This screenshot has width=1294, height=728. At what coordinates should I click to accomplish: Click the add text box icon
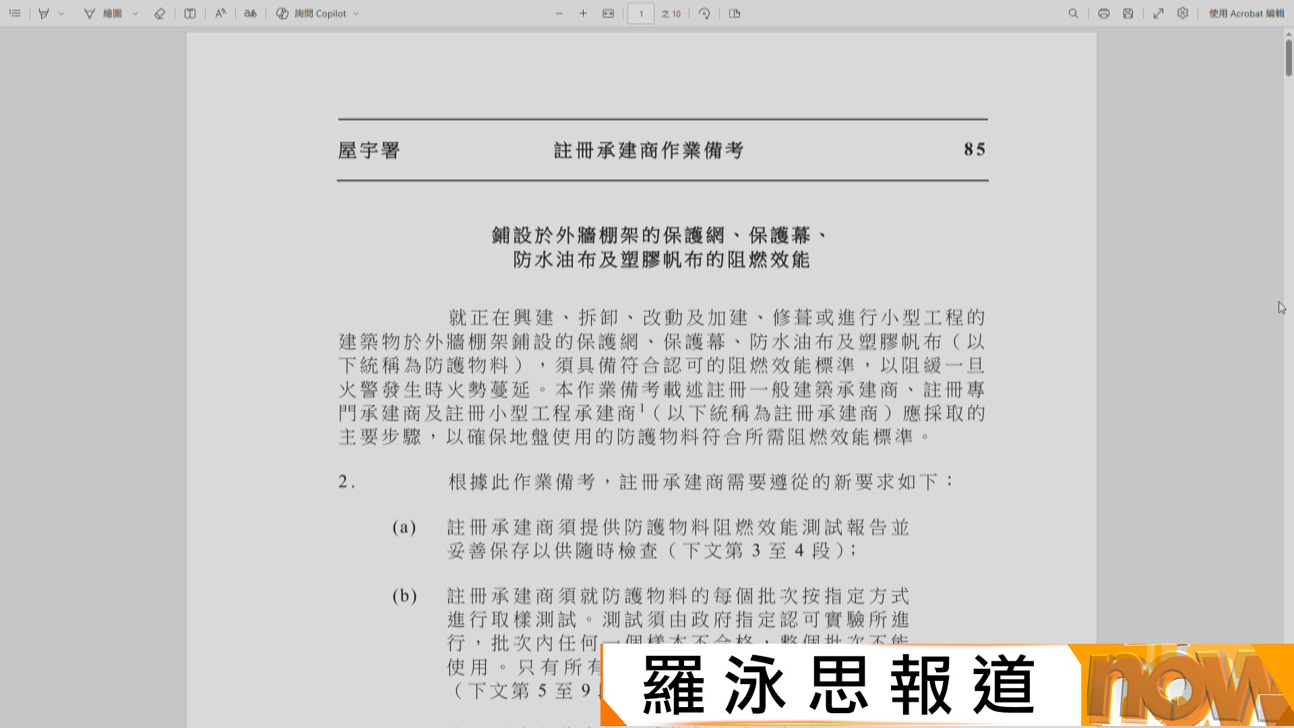click(x=190, y=13)
